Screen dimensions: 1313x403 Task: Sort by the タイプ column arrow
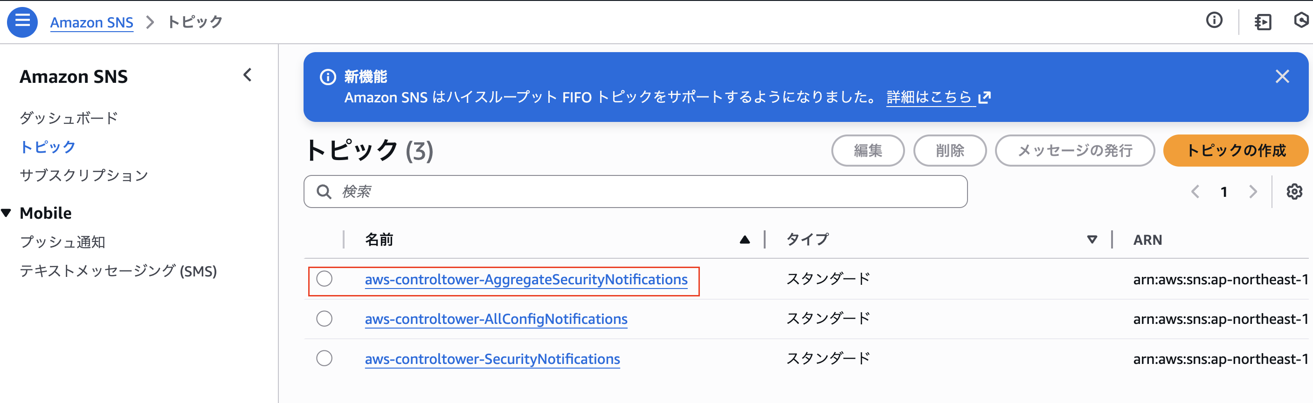click(x=1091, y=239)
